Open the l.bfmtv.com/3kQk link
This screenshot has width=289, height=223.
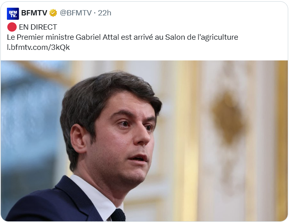38,47
